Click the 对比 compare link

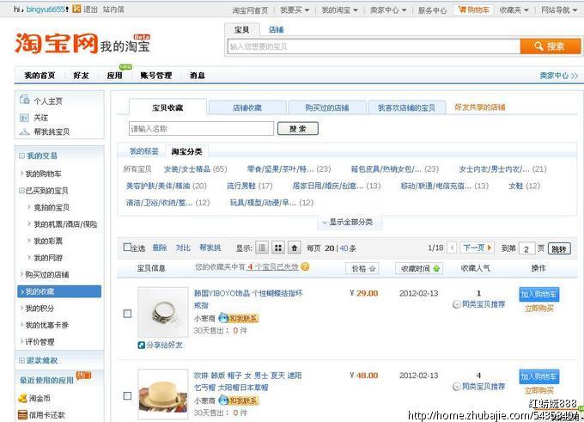[x=183, y=248]
